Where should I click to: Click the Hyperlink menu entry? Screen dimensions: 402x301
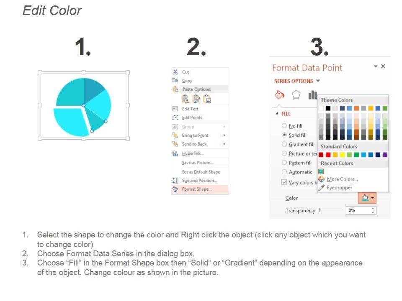point(193,153)
